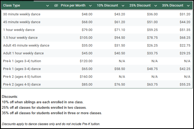Select the Pre-k 1 (ages 3-4) dance cell

pyautogui.click(x=22, y=69)
